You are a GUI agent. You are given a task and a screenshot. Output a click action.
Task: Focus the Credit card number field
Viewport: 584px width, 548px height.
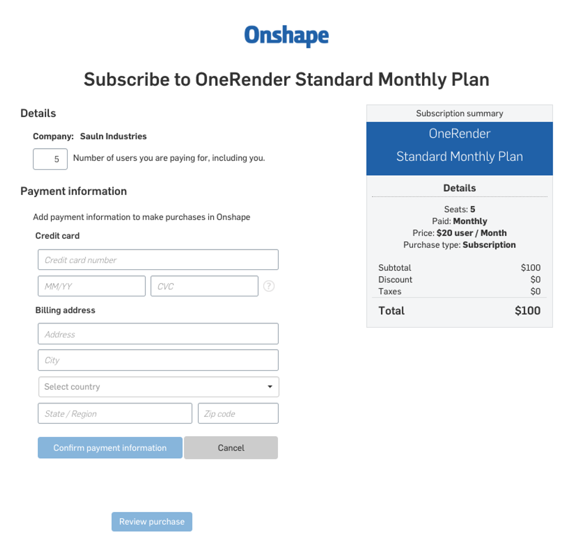click(158, 260)
